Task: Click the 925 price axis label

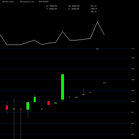Action: [x=133, y=134]
